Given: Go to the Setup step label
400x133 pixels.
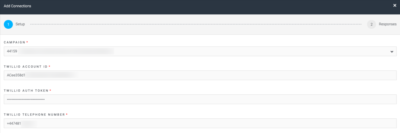Looking at the screenshot, I should [20, 24].
